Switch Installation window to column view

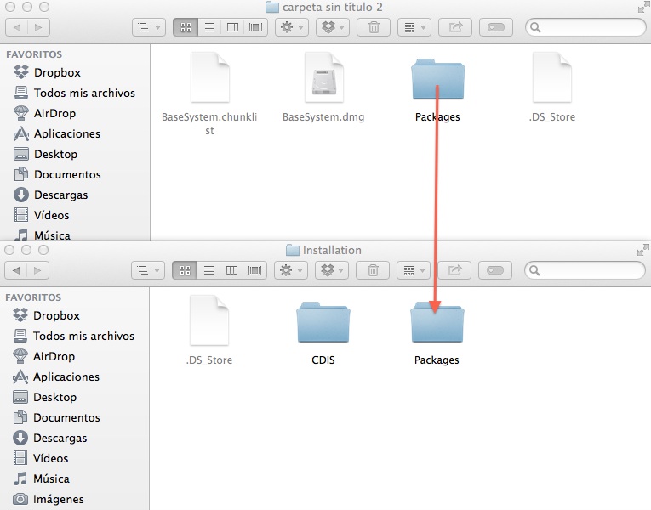click(x=231, y=270)
